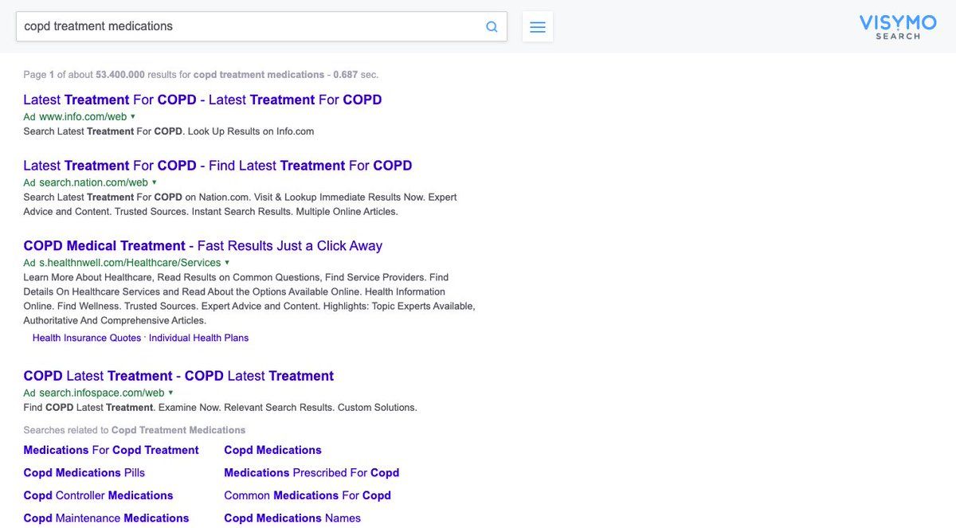Select related search 'Medications Prescribed For Copd'
956x528 pixels.
pos(311,472)
